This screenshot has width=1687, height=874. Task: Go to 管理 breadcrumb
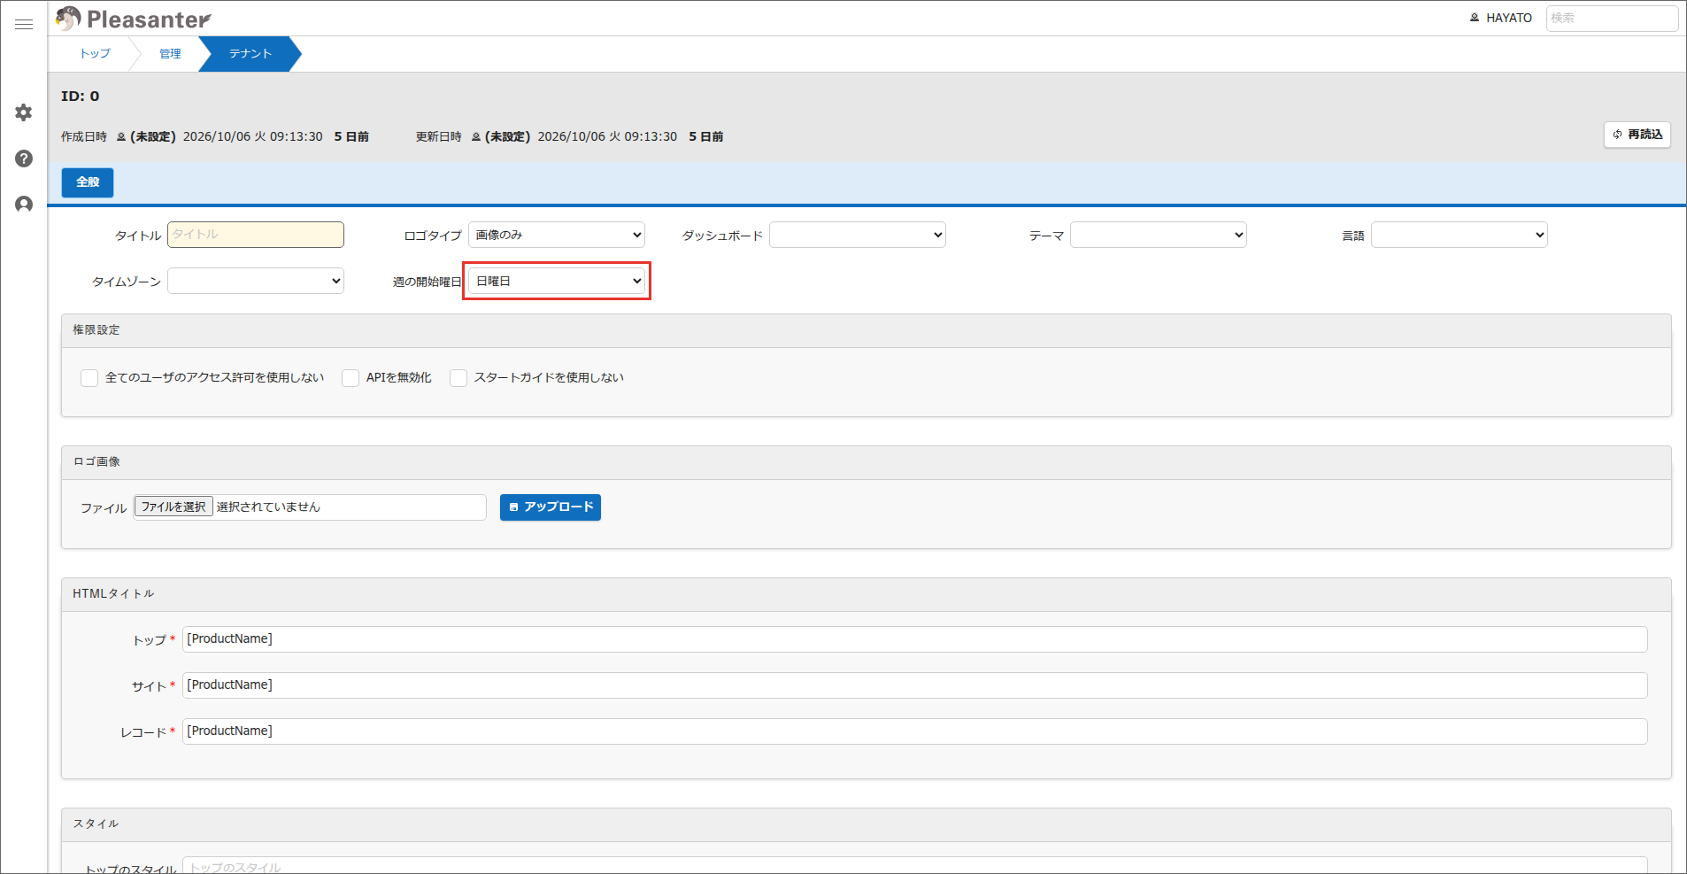coord(170,54)
